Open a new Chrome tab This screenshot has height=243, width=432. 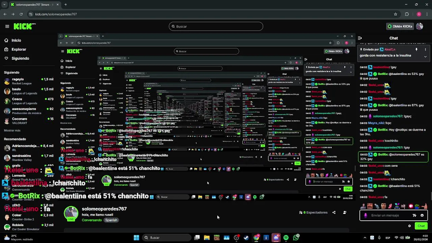65,5
